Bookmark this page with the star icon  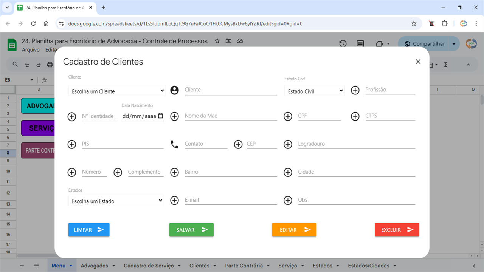[x=414, y=23]
